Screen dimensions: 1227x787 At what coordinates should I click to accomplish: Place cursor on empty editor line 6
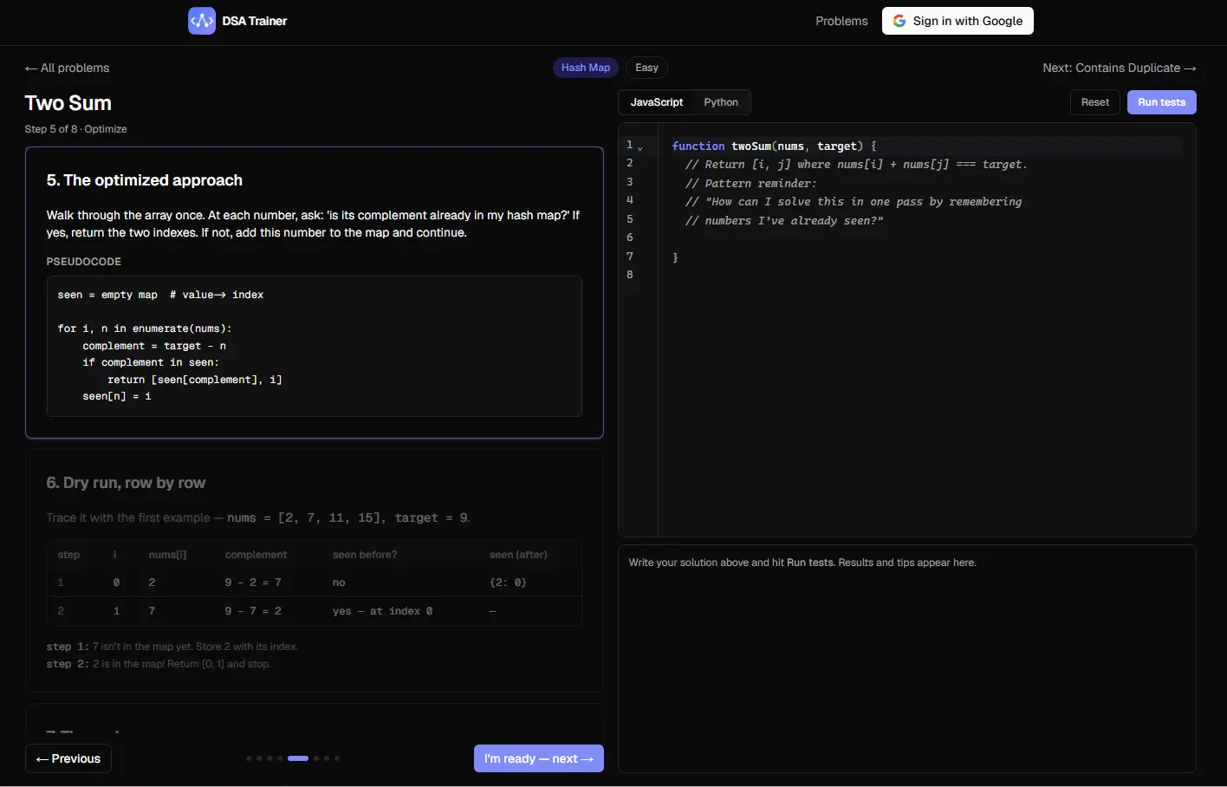pyautogui.click(x=926, y=237)
